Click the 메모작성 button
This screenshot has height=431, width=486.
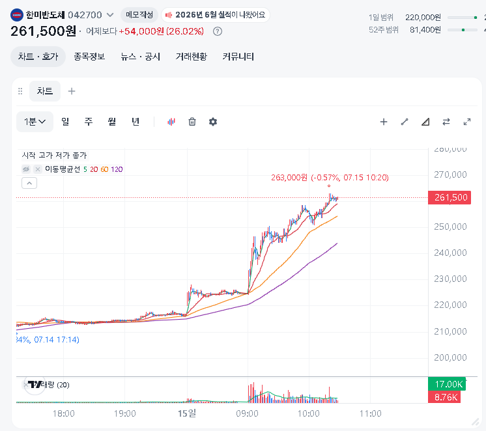click(x=139, y=15)
